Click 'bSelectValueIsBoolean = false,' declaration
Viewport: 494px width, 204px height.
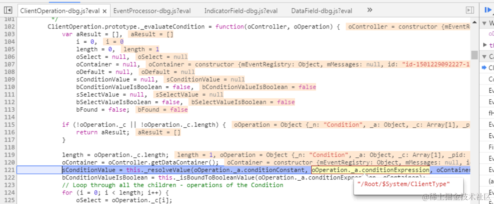[x=129, y=102]
